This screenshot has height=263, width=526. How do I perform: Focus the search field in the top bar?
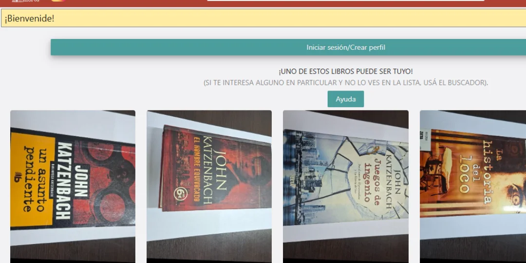(345, 1)
